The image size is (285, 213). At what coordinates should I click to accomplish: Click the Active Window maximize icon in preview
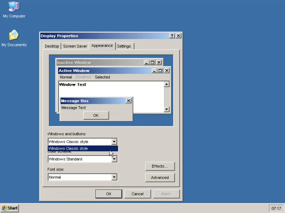pyautogui.click(x=160, y=71)
